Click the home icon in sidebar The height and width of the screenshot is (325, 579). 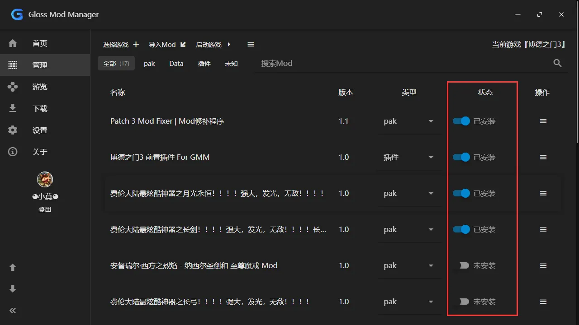[x=13, y=43]
